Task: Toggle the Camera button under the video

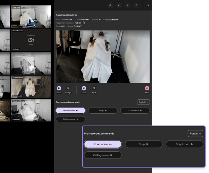Action: (x=59, y=88)
